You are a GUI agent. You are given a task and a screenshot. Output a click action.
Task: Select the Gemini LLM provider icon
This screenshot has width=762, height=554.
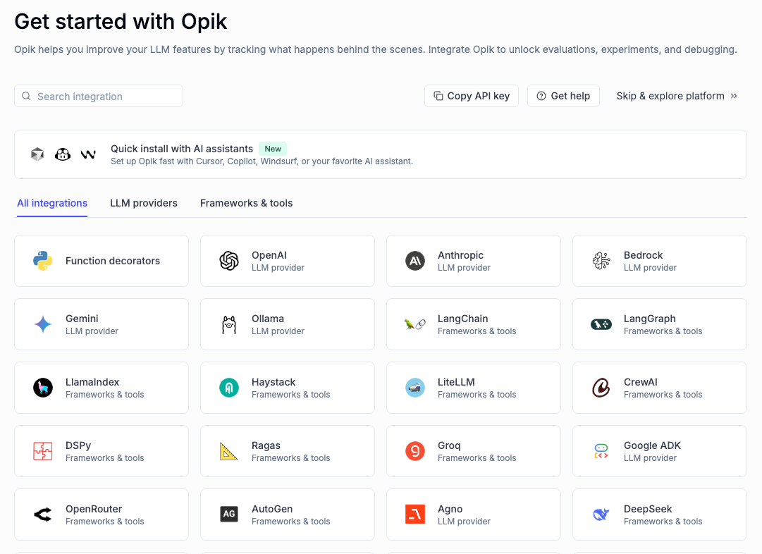click(42, 324)
